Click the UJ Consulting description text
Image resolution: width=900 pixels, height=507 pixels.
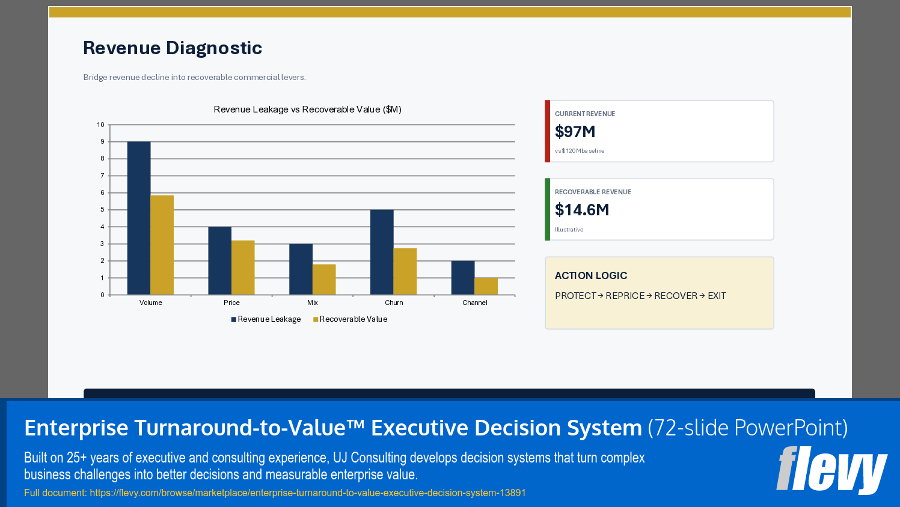334,466
